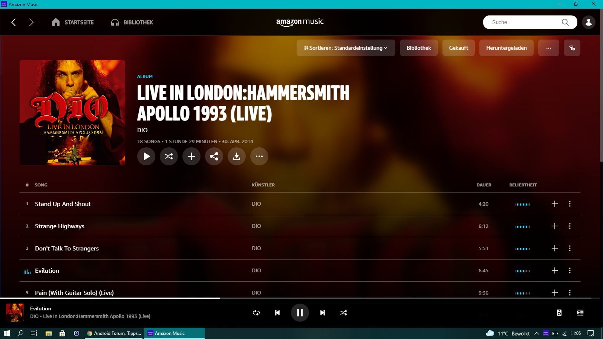
Task: Click the Dauer column header
Action: click(x=484, y=185)
